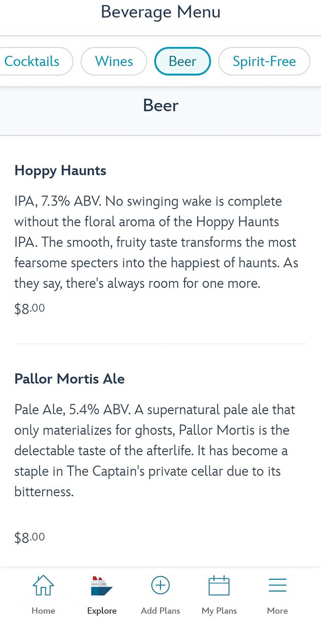Open the My Plans calendar icon
321x618 pixels.
[219, 586]
